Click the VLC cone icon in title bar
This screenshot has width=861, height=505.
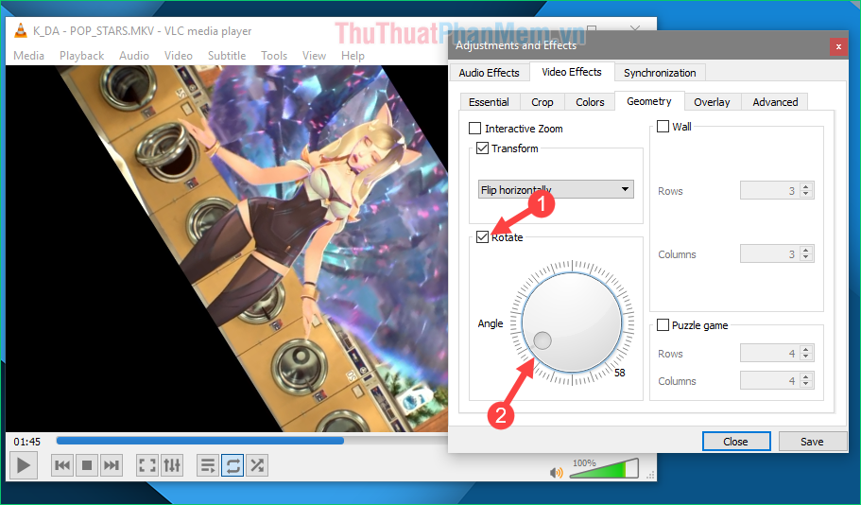tap(20, 31)
